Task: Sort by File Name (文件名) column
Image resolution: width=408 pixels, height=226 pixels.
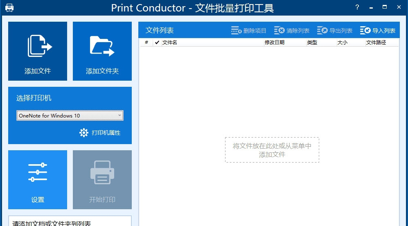Action: pos(212,43)
